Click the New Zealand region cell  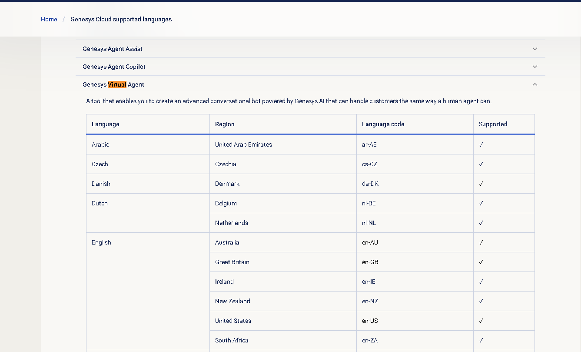point(232,301)
